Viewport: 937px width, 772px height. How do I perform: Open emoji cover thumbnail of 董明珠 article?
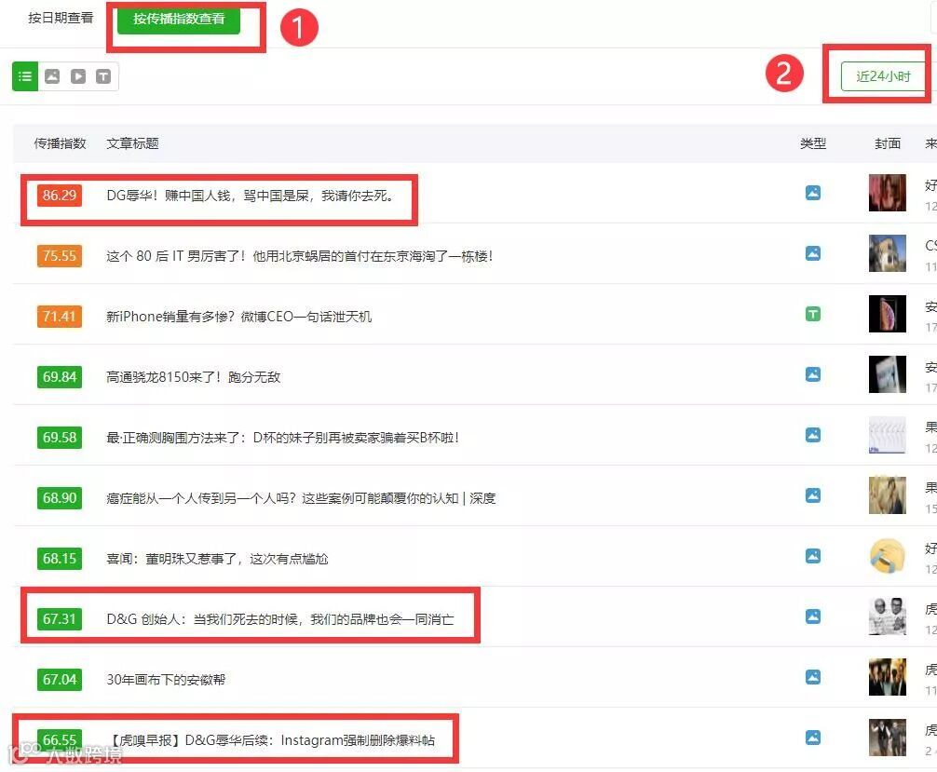888,556
